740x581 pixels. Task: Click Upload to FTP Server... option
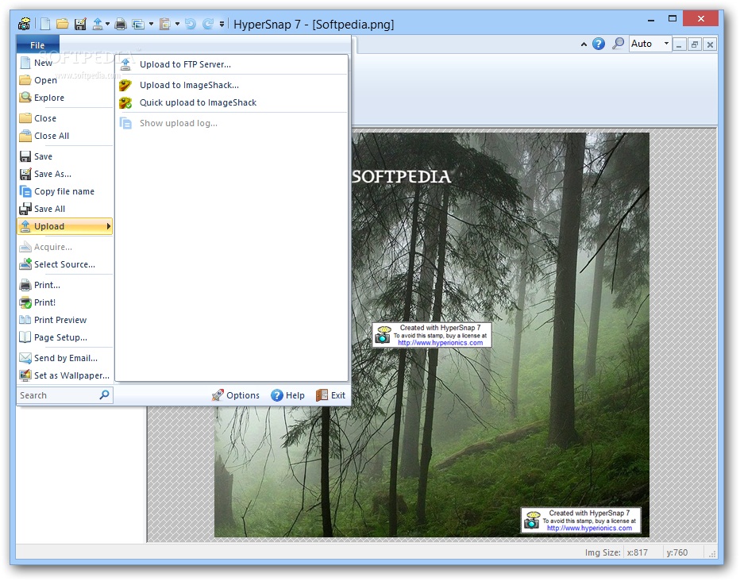[232, 64]
